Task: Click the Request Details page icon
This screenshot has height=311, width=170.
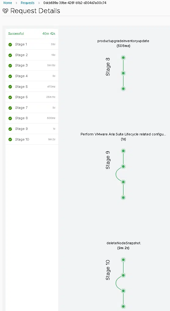Action: click(5, 11)
